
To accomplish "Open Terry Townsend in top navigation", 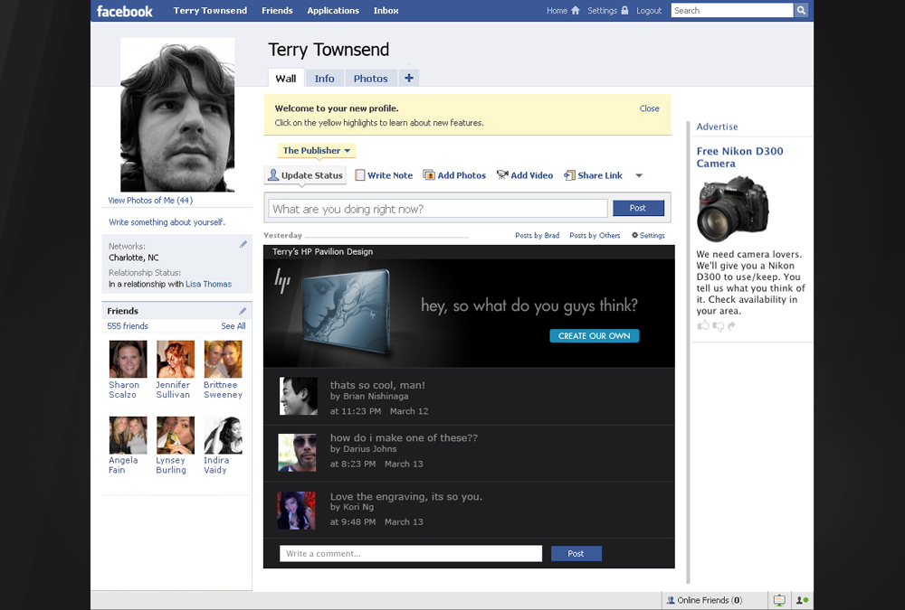I will click(210, 10).
